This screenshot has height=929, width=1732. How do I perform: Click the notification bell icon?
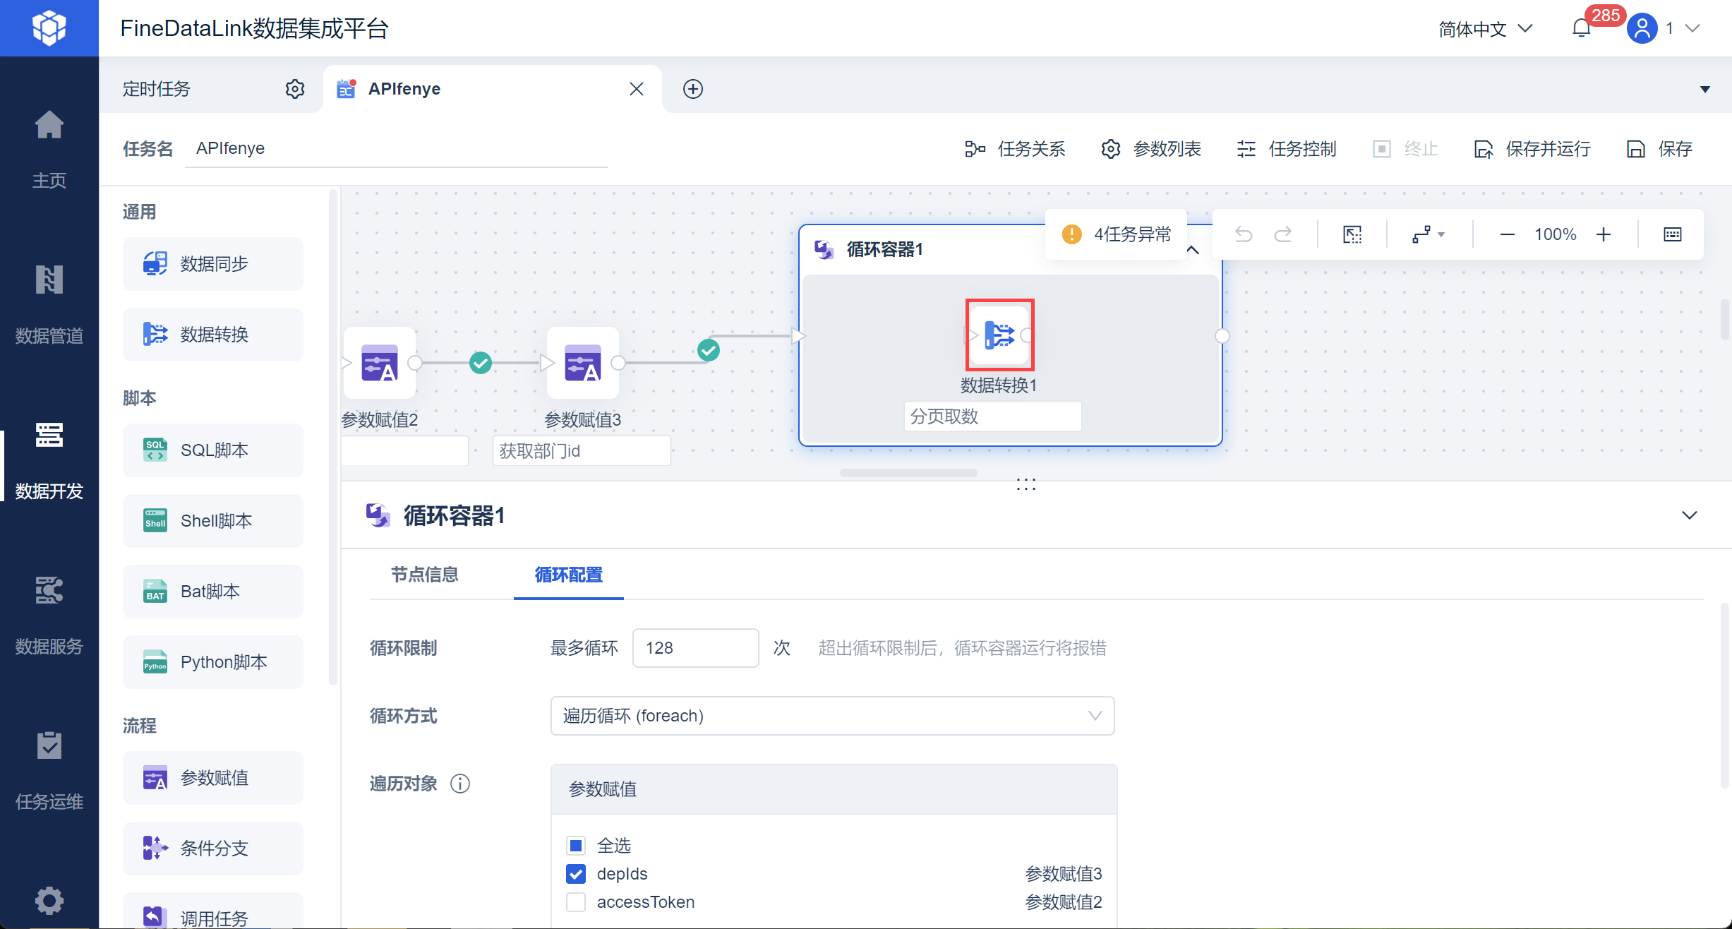(x=1581, y=28)
